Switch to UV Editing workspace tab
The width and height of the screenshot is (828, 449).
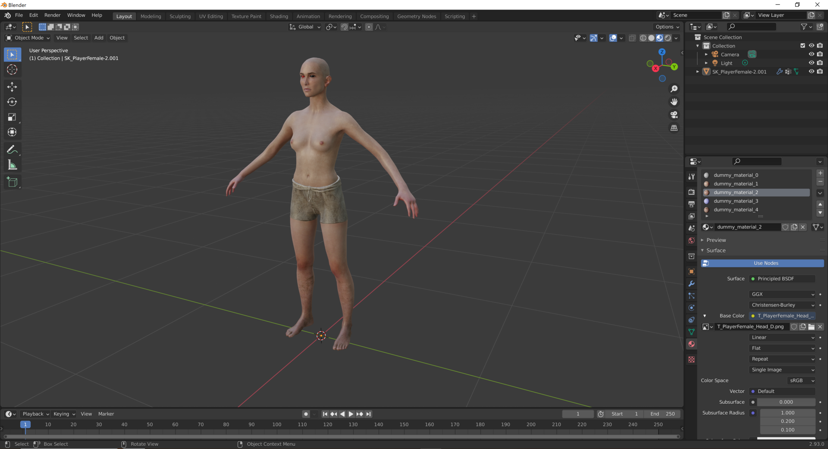pos(211,16)
